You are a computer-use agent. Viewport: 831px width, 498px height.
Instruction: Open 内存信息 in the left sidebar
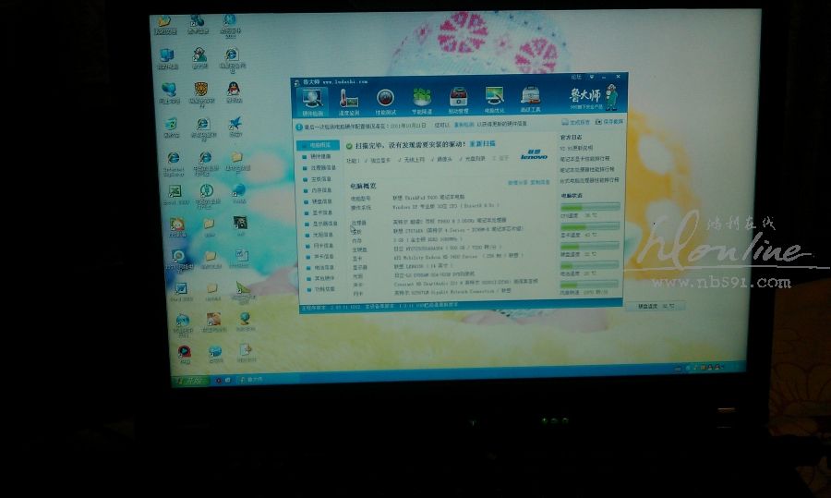pyautogui.click(x=319, y=190)
